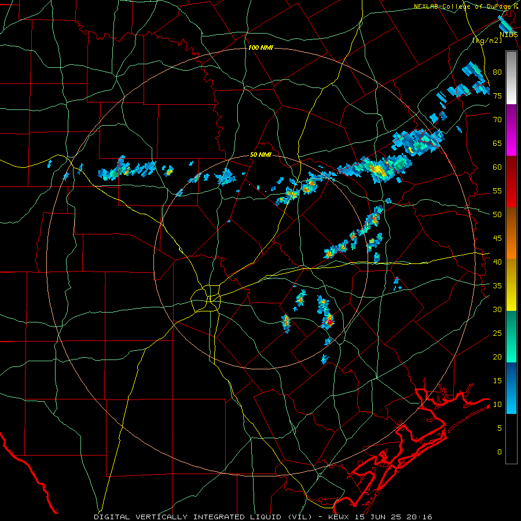Viewport: 521px width, 521px height.
Task: Click the legend value 70
Action: [497, 120]
